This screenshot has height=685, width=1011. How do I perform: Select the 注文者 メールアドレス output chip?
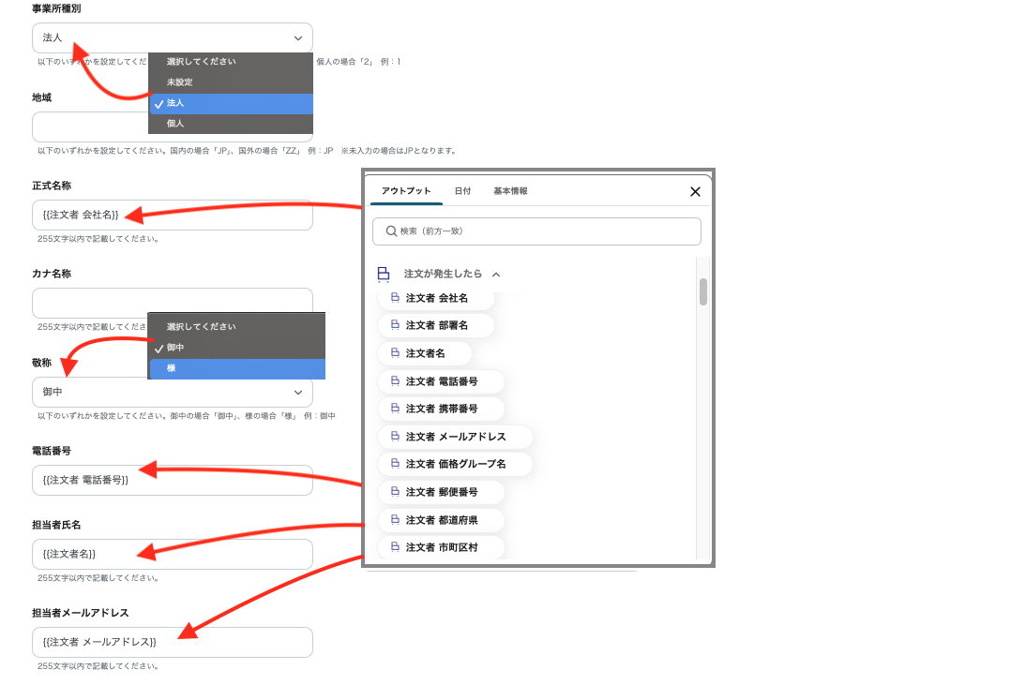coord(455,437)
